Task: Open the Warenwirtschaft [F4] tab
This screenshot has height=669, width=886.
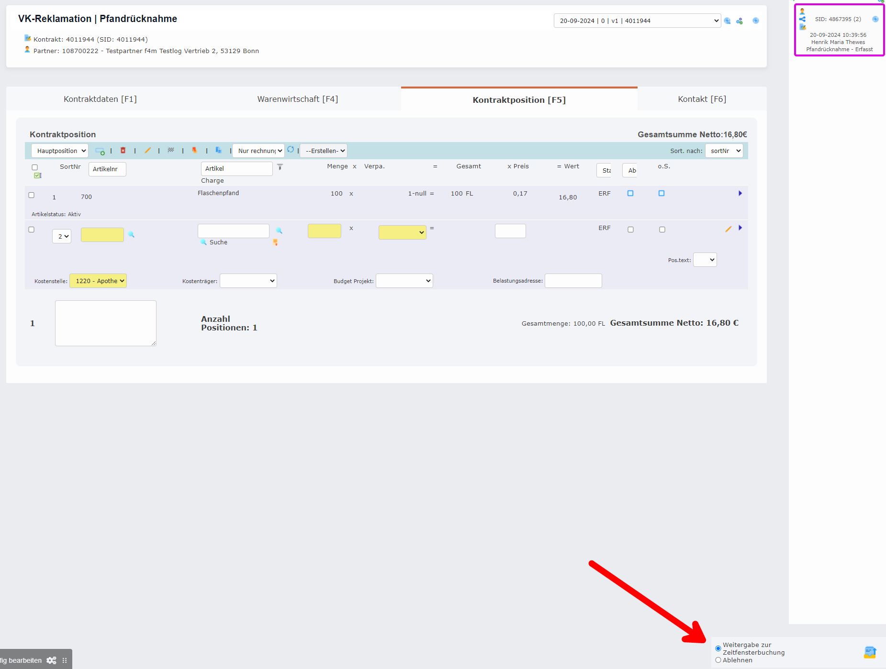Action: [298, 99]
